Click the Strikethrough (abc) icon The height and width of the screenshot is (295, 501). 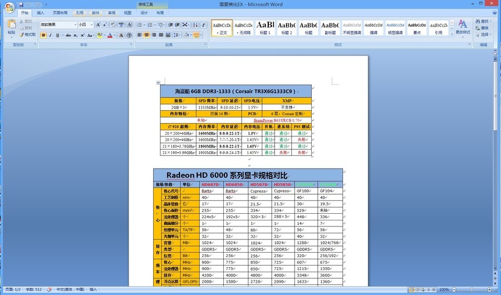point(68,35)
